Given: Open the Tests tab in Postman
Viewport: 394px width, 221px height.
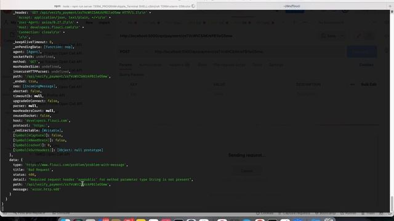Looking at the screenshot, I should (257, 65).
